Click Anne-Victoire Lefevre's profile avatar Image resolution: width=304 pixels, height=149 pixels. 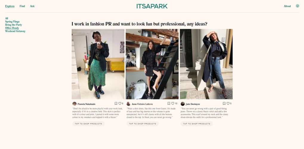point(128,104)
